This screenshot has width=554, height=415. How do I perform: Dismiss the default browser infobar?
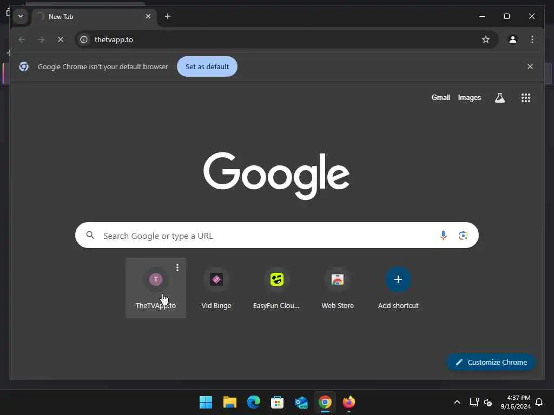pyautogui.click(x=530, y=66)
